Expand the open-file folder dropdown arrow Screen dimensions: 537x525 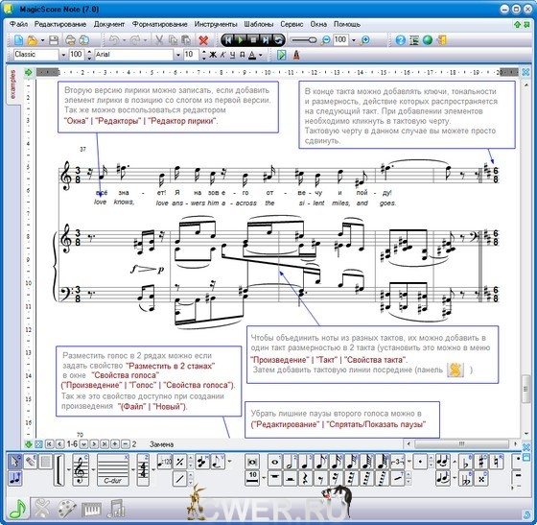point(42,40)
